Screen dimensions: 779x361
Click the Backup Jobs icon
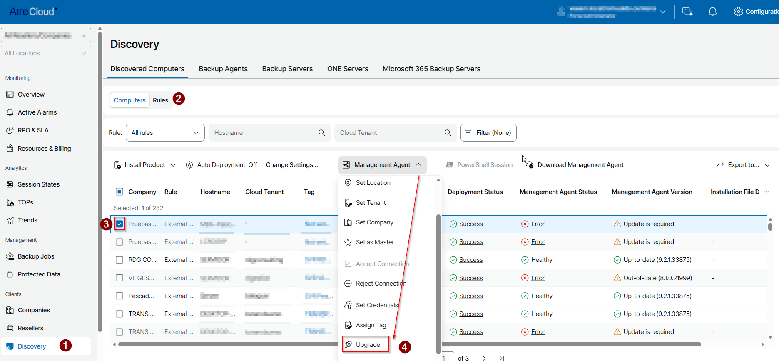click(10, 256)
